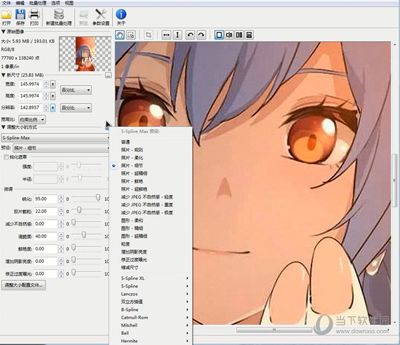This screenshot has width=400, height=345.
Task: Collapse the 原始图像 section
Action: (3, 31)
